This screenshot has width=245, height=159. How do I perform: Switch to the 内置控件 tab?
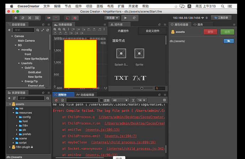click(x=123, y=31)
